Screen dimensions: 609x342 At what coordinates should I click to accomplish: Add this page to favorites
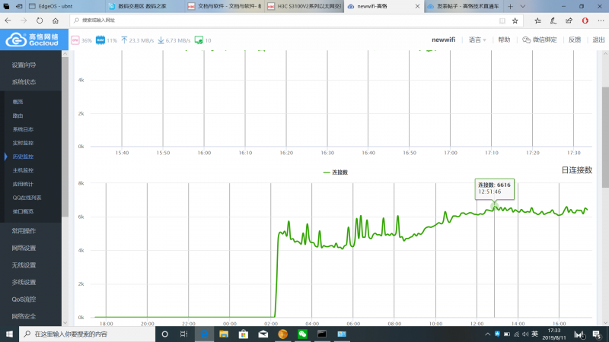[x=515, y=21]
